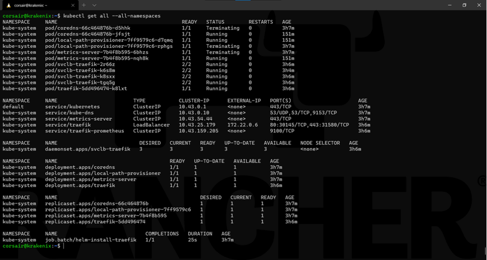The image size is (487, 260).
Task: Open the new tab profile dropdown
Action: click(x=94, y=5)
